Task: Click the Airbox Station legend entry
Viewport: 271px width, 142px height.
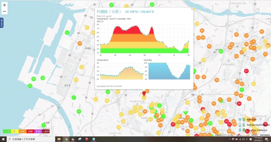Action: (252, 120)
